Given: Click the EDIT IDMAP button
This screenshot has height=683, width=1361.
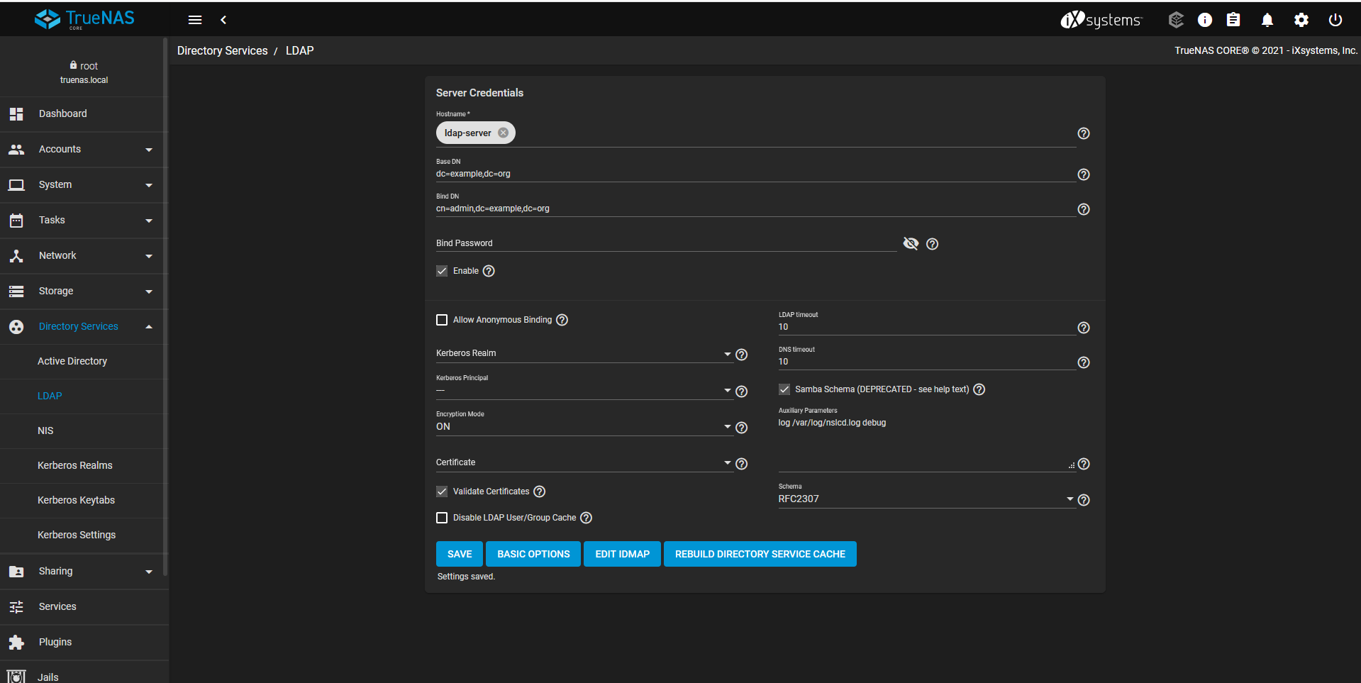Looking at the screenshot, I should pyautogui.click(x=622, y=554).
